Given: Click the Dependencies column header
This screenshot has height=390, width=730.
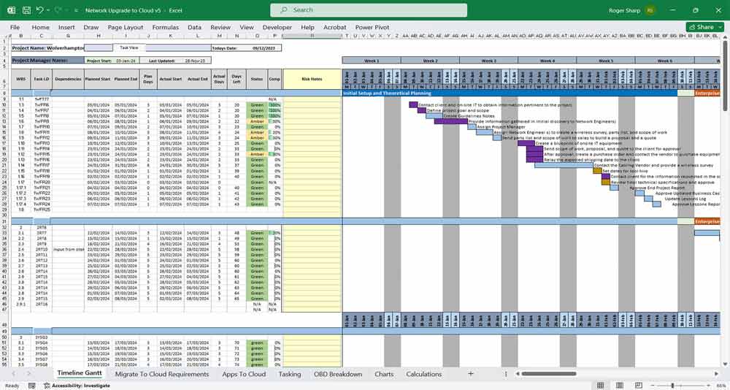Looking at the screenshot, I should click(68, 79).
